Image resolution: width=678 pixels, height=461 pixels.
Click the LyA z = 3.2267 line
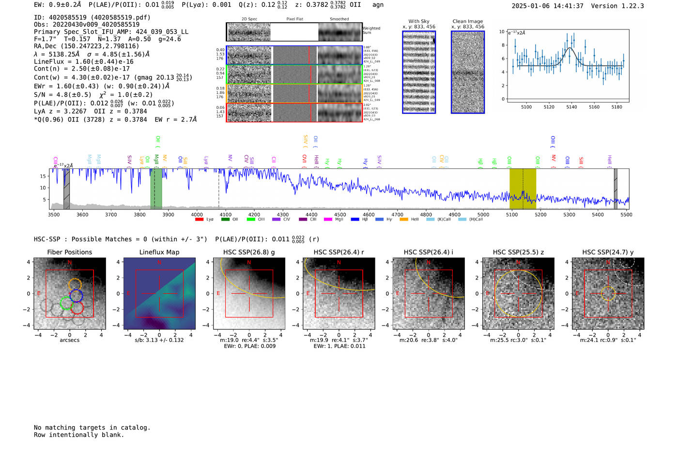(x=61, y=111)
